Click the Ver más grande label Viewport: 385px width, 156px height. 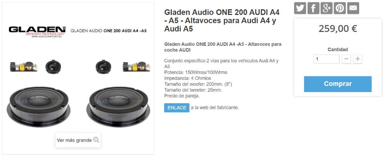[x=74, y=140]
